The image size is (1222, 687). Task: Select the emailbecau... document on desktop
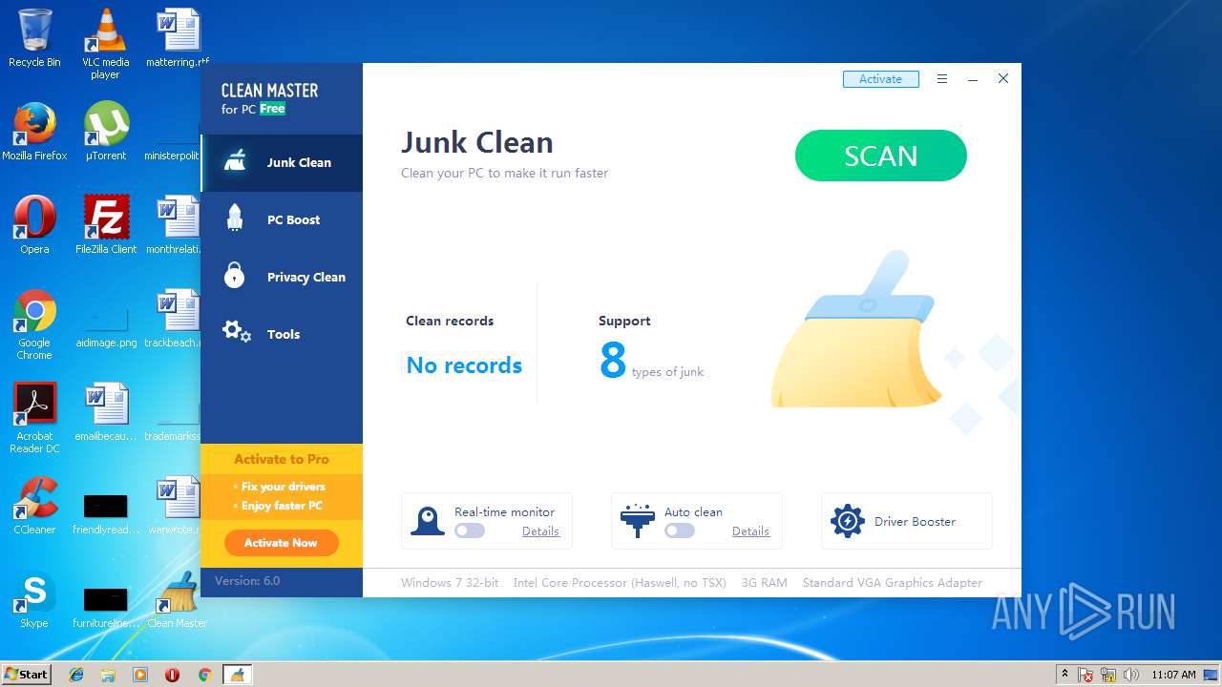point(106,412)
